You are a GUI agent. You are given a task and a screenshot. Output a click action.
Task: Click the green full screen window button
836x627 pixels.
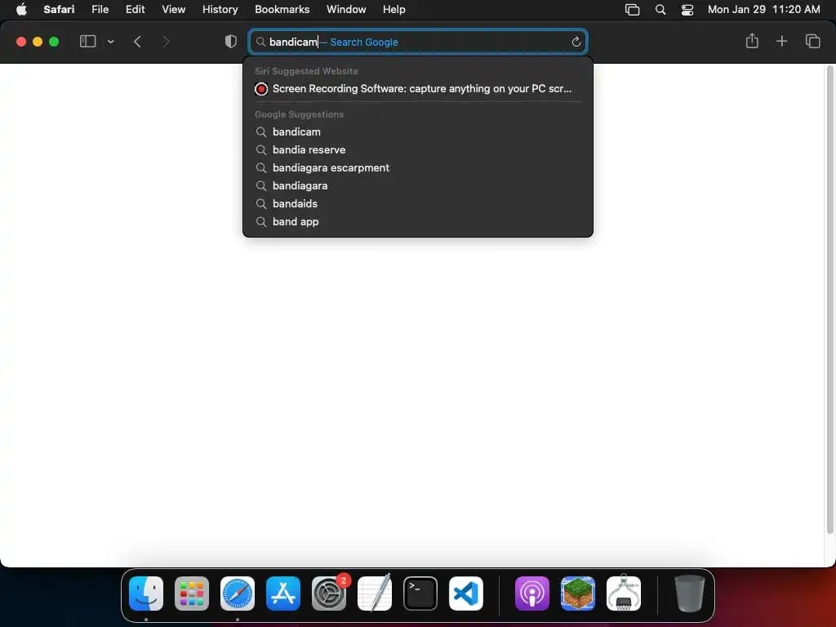[54, 42]
